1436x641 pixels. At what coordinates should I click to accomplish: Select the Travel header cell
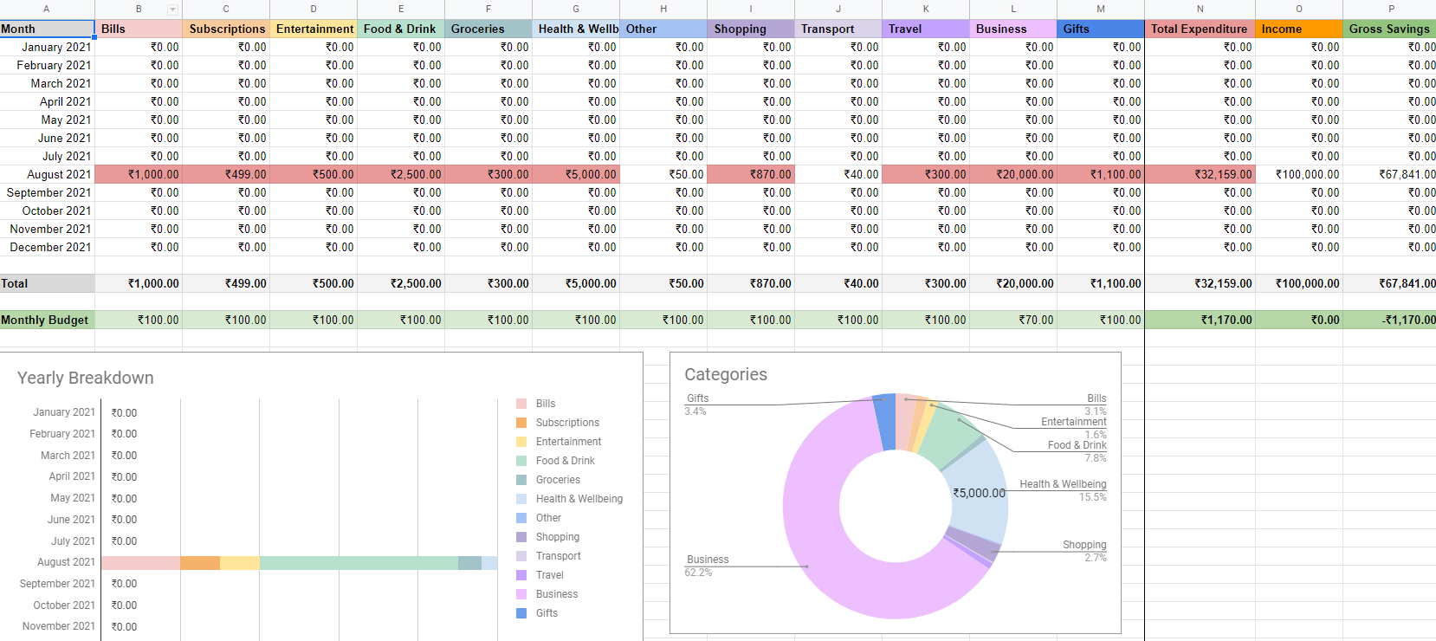click(926, 29)
